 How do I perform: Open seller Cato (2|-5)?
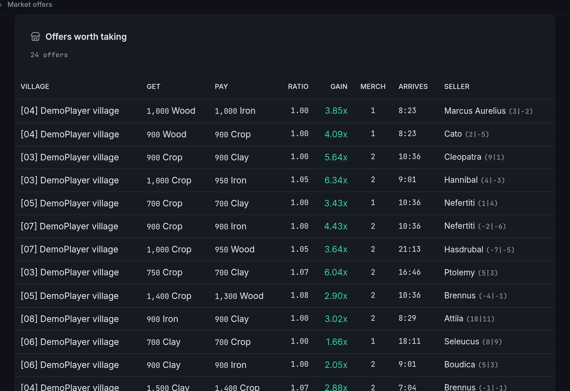point(466,134)
